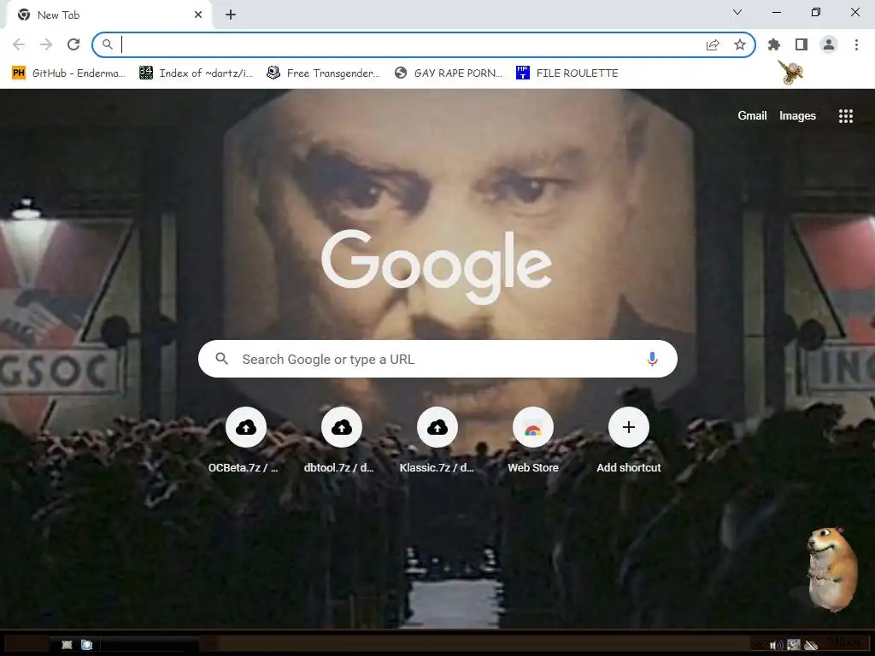Screen dimensions: 875x656
Task: Click the first taskbar quick-launch icon
Action: coord(67,645)
